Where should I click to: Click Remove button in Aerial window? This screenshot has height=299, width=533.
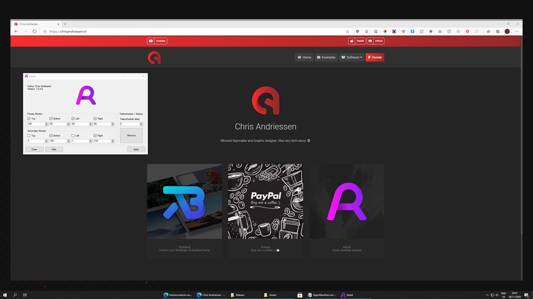tap(131, 136)
